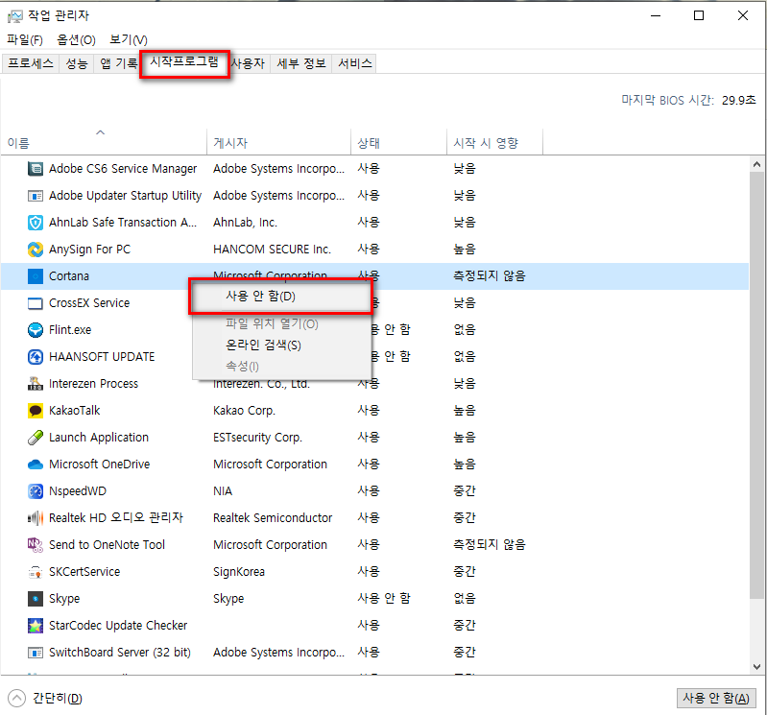Switch to the 세부 정보 tab
Image resolution: width=767 pixels, height=715 pixels.
(301, 63)
